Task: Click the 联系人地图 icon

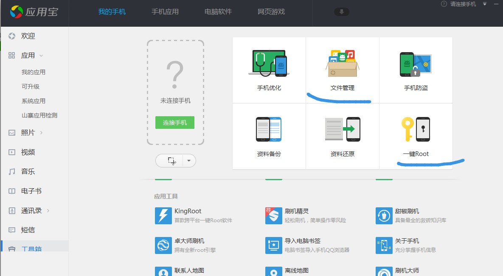Action: pos(163,271)
